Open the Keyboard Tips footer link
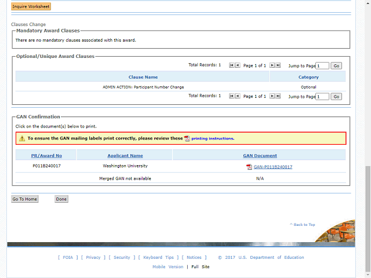This screenshot has height=278, width=371. tap(158, 258)
